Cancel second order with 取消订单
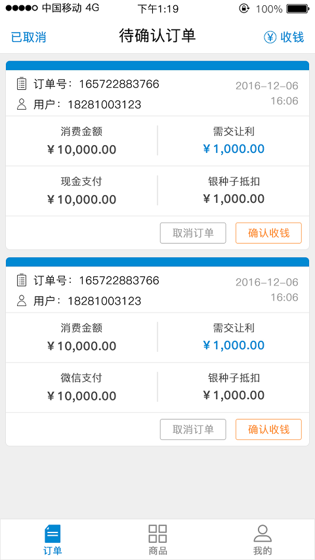Viewport: 315px width, 560px height. click(x=193, y=429)
